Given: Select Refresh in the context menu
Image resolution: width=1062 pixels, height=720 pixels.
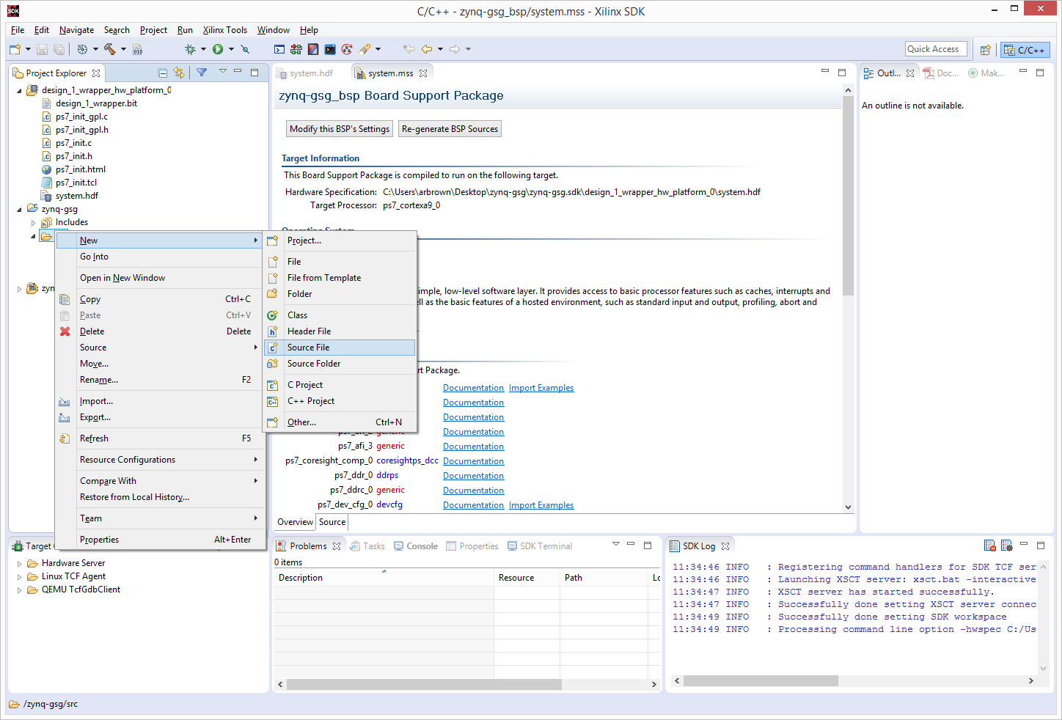Looking at the screenshot, I should pos(160,438).
